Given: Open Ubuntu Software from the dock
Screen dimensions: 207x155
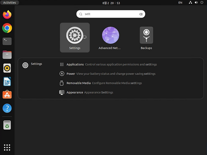Looking at the screenshot, I should (7, 95).
